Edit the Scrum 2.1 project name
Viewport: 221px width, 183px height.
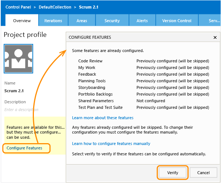pos(14,91)
